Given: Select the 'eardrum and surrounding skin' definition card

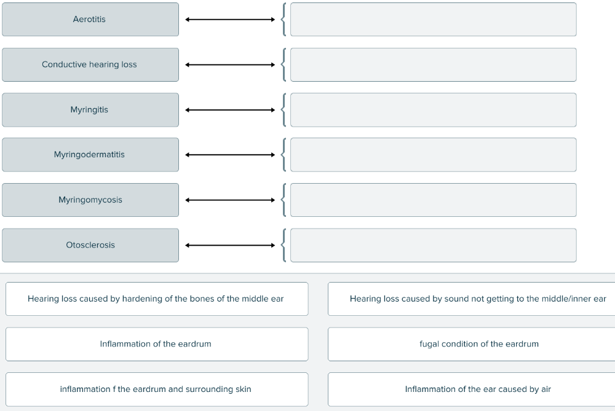Looking at the screenshot, I should [156, 389].
